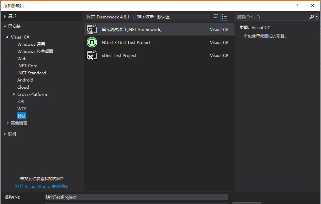Click the 已安装 label
This screenshot has width=321, height=204.
click(14, 26)
